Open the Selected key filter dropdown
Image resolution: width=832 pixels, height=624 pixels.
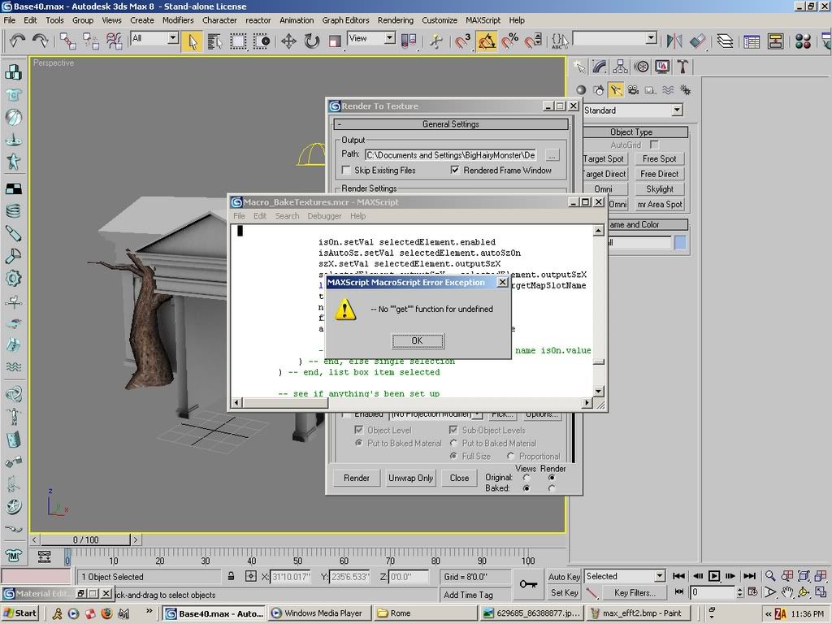click(660, 576)
